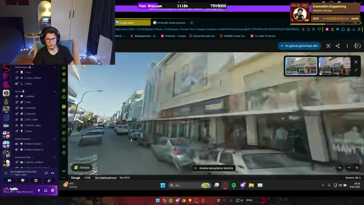Open the sidebar three-dots more menu
The height and width of the screenshot is (205, 364).
[x=64, y=178]
